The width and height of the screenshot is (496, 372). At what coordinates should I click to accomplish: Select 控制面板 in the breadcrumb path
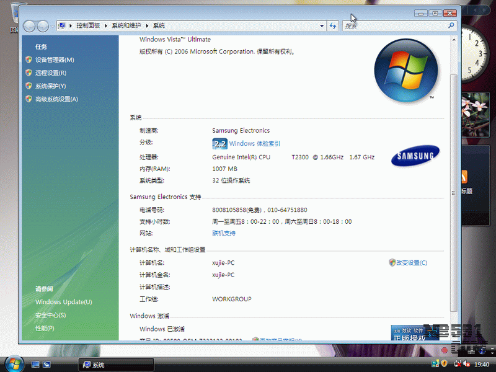click(88, 26)
